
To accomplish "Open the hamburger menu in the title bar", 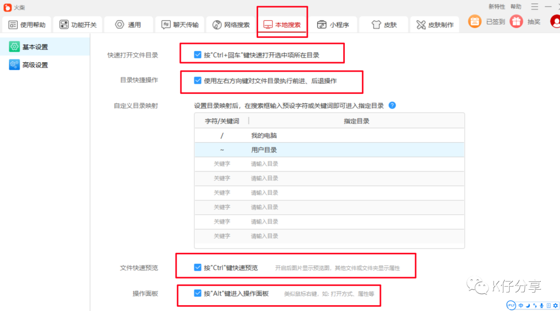I will coord(535,7).
